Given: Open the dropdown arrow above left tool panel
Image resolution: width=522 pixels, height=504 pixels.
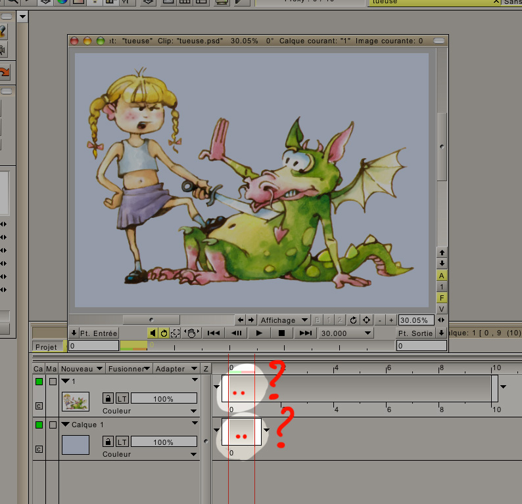Looking at the screenshot, I should [22, 16].
